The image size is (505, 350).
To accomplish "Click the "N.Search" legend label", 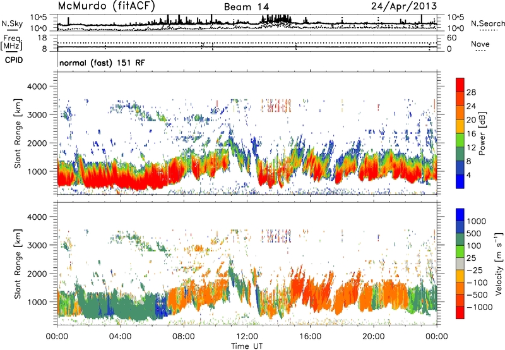I will (x=487, y=23).
